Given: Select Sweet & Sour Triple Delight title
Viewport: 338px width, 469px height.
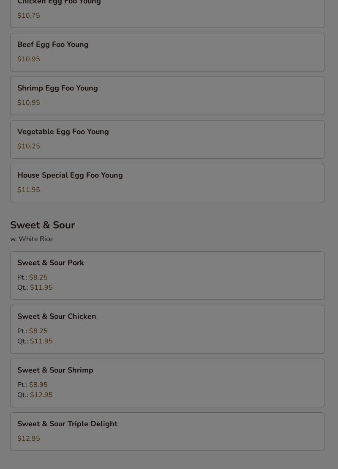Looking at the screenshot, I should click(67, 424).
